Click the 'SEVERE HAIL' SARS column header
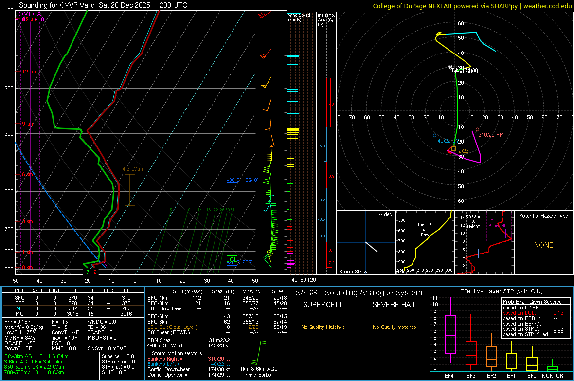This screenshot has width=574, height=381. [x=394, y=305]
